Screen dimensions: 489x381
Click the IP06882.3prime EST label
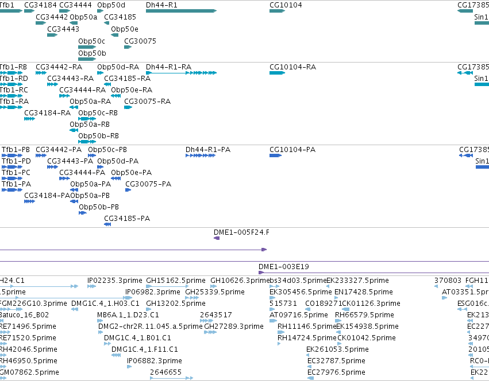(x=155, y=362)
